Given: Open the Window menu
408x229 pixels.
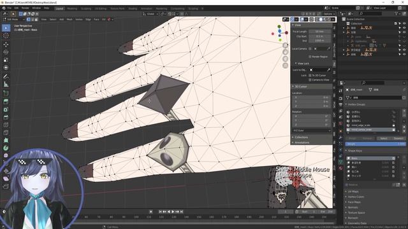Looking at the screenshot, I should pos(36,8).
